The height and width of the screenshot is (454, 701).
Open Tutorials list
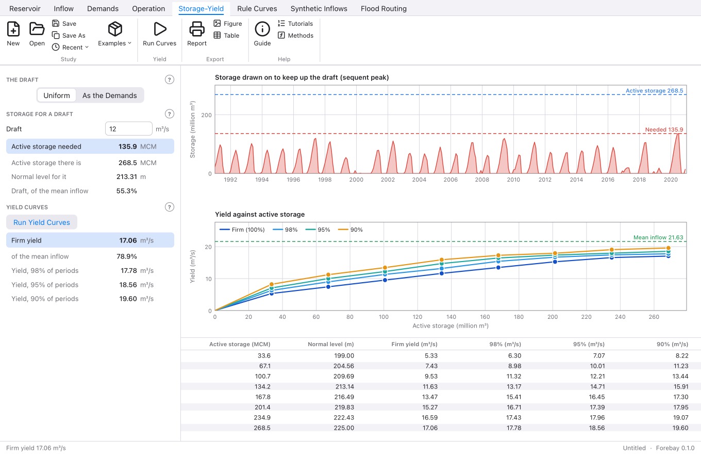point(295,24)
